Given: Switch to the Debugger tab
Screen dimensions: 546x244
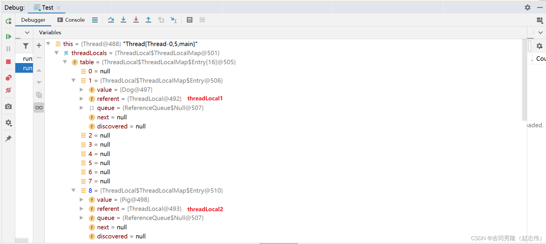Looking at the screenshot, I should click(x=33, y=20).
